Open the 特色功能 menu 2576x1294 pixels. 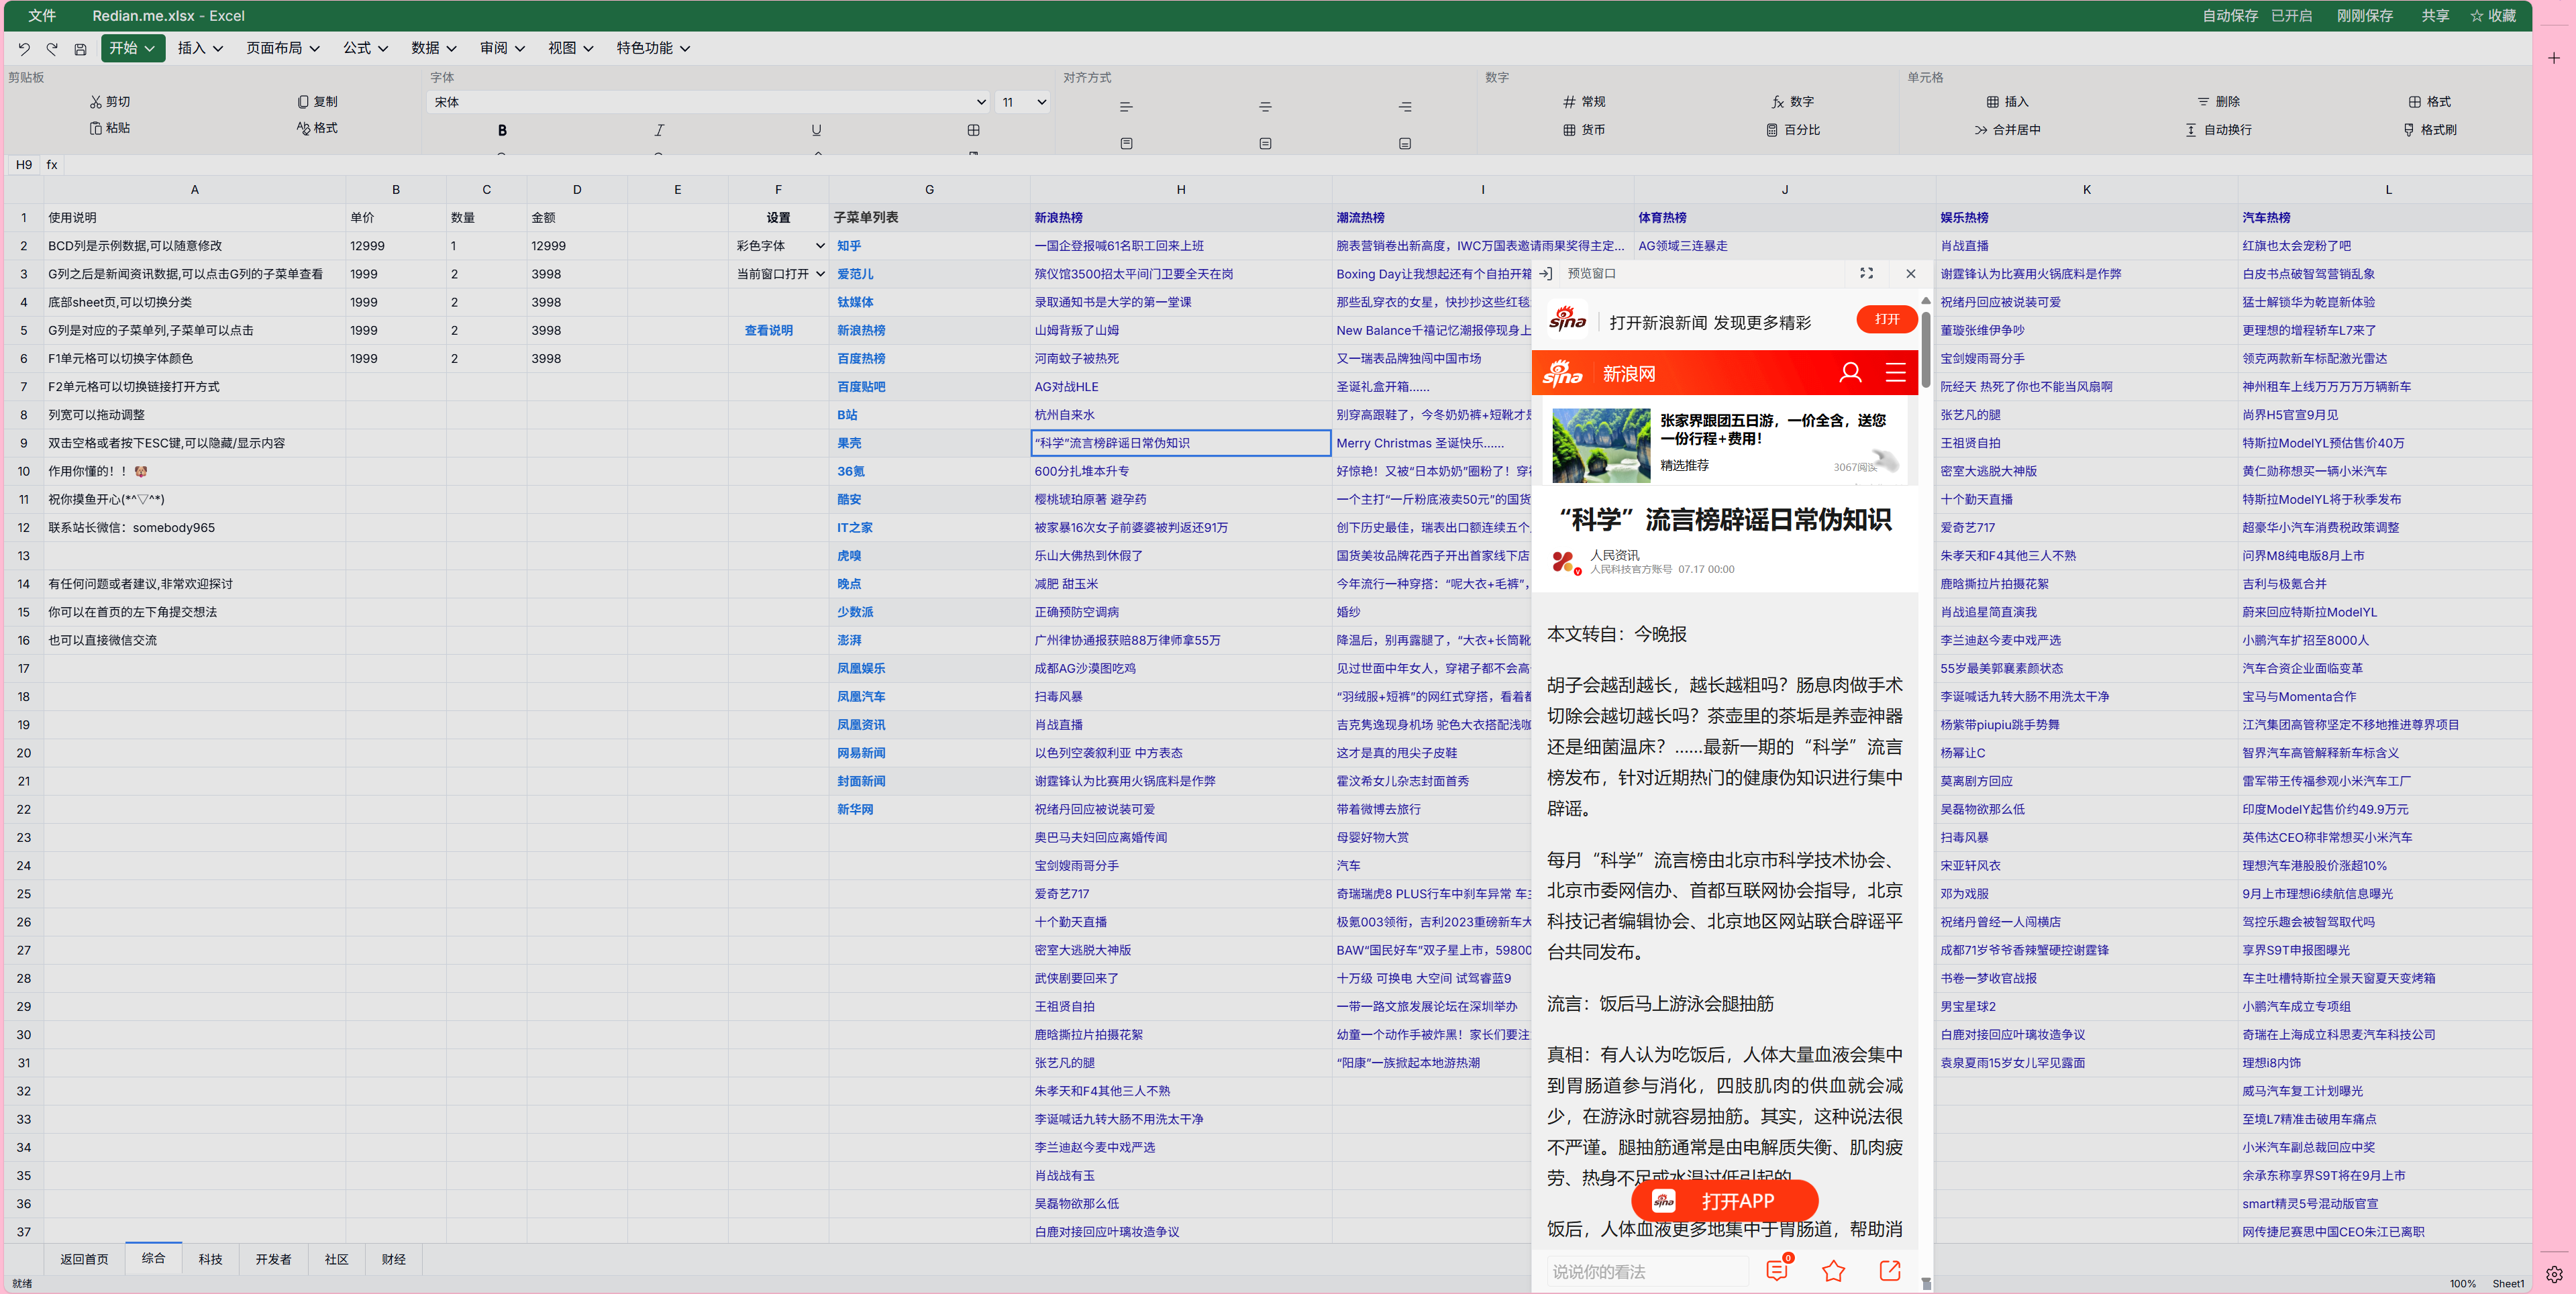click(x=653, y=48)
